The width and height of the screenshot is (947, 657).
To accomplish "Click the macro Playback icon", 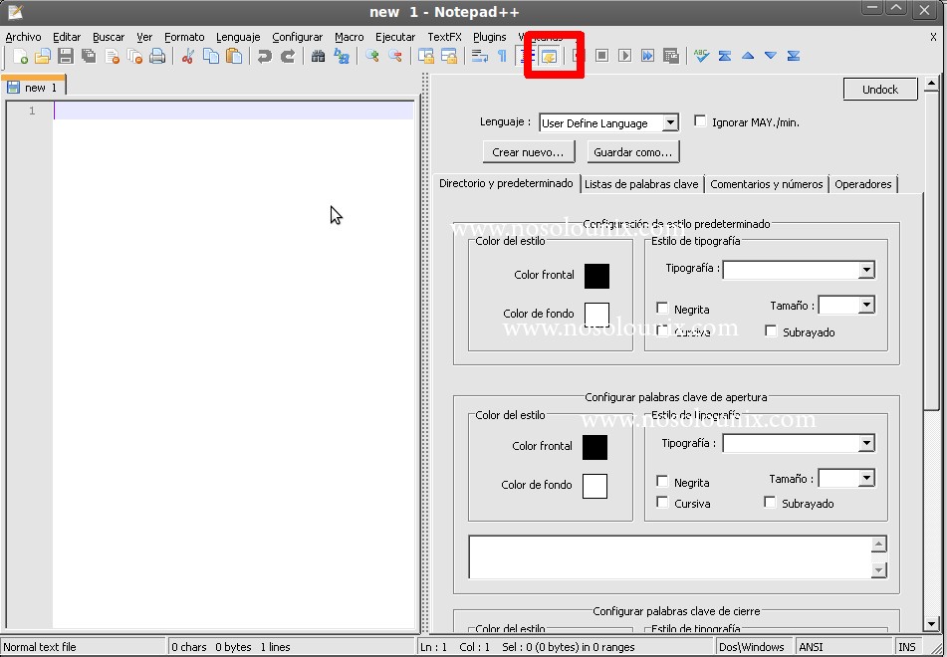I will [624, 56].
